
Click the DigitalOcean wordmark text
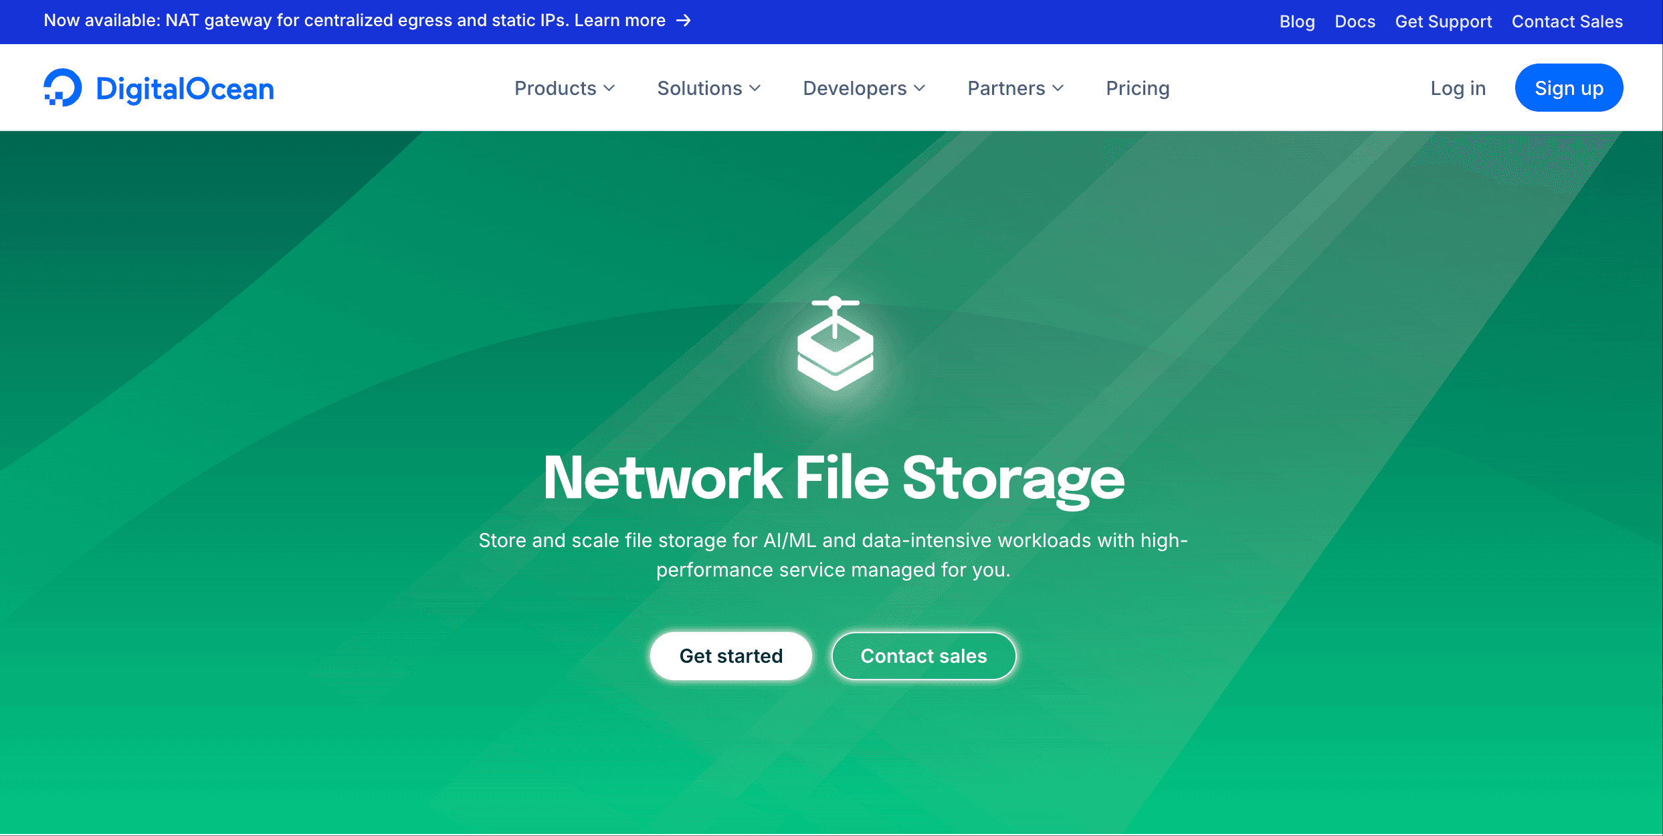(x=185, y=89)
